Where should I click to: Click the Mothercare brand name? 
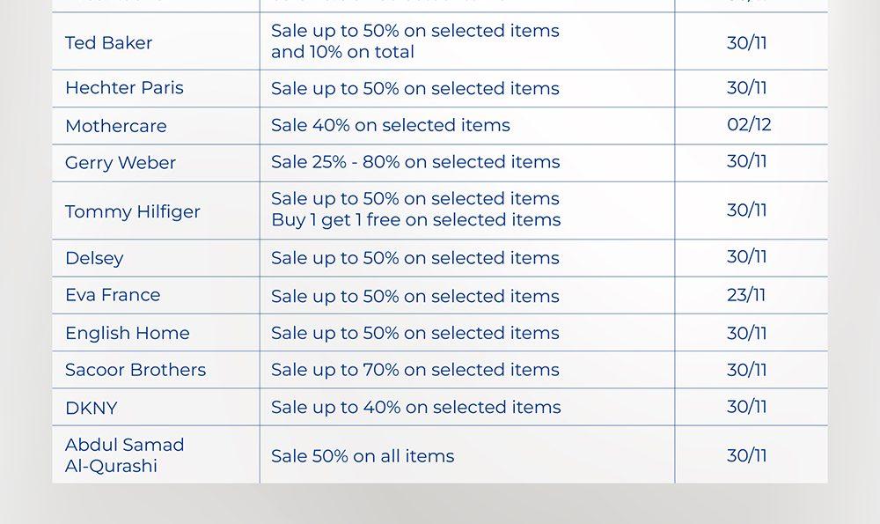click(x=115, y=126)
